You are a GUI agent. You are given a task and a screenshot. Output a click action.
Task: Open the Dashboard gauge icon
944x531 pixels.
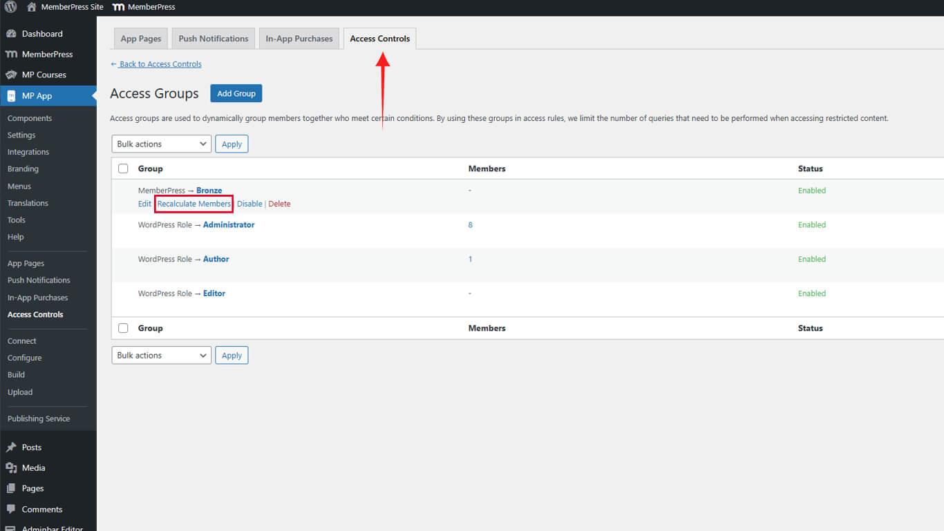(x=11, y=34)
